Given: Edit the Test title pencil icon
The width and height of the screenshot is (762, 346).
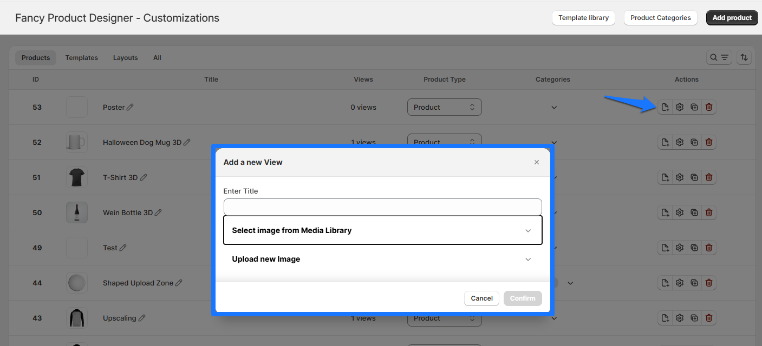Looking at the screenshot, I should (123, 248).
